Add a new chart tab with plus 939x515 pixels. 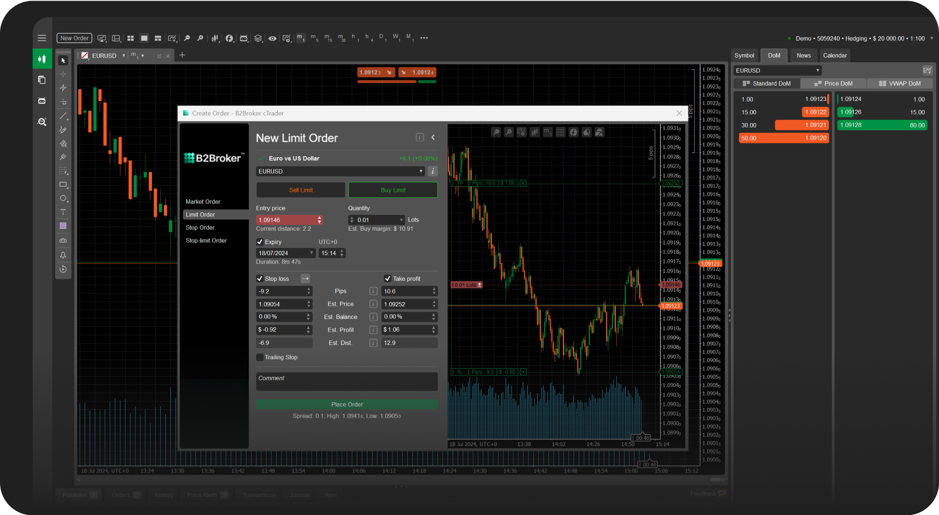182,55
